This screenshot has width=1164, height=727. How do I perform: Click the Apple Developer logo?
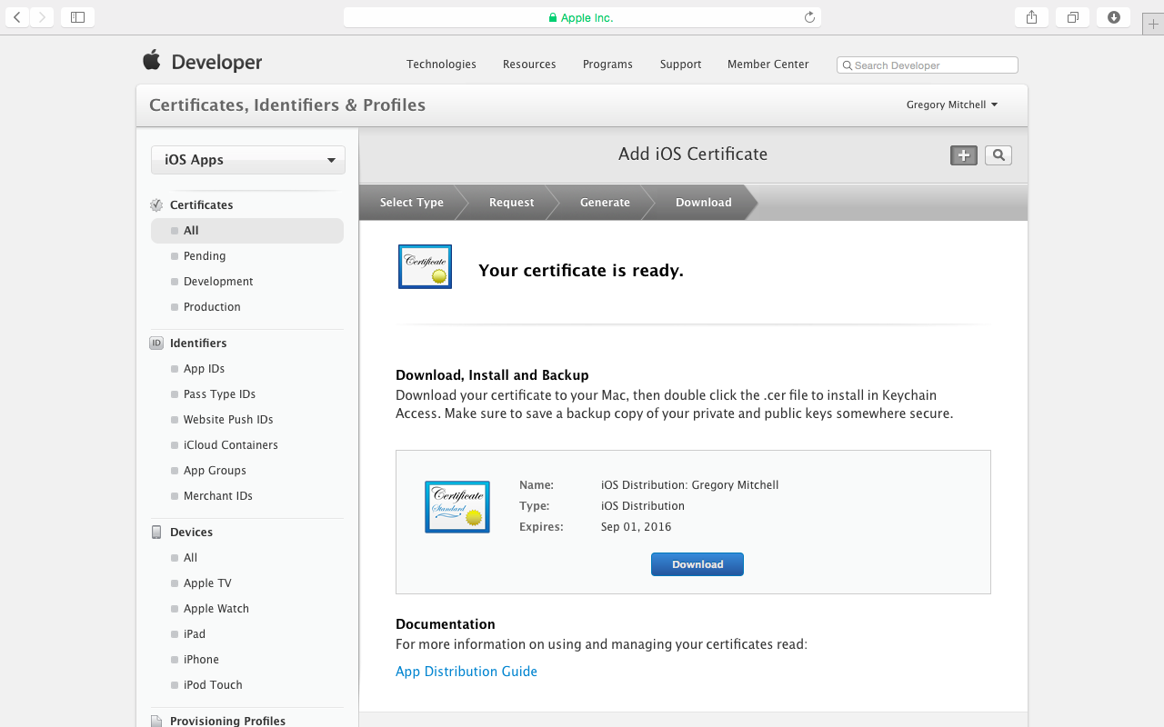(203, 62)
